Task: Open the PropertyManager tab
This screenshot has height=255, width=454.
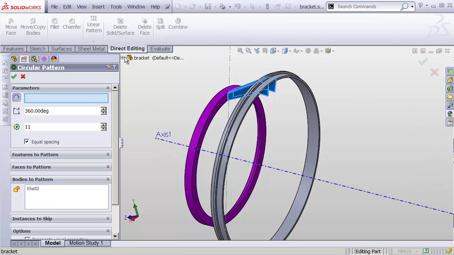Action: (x=24, y=59)
